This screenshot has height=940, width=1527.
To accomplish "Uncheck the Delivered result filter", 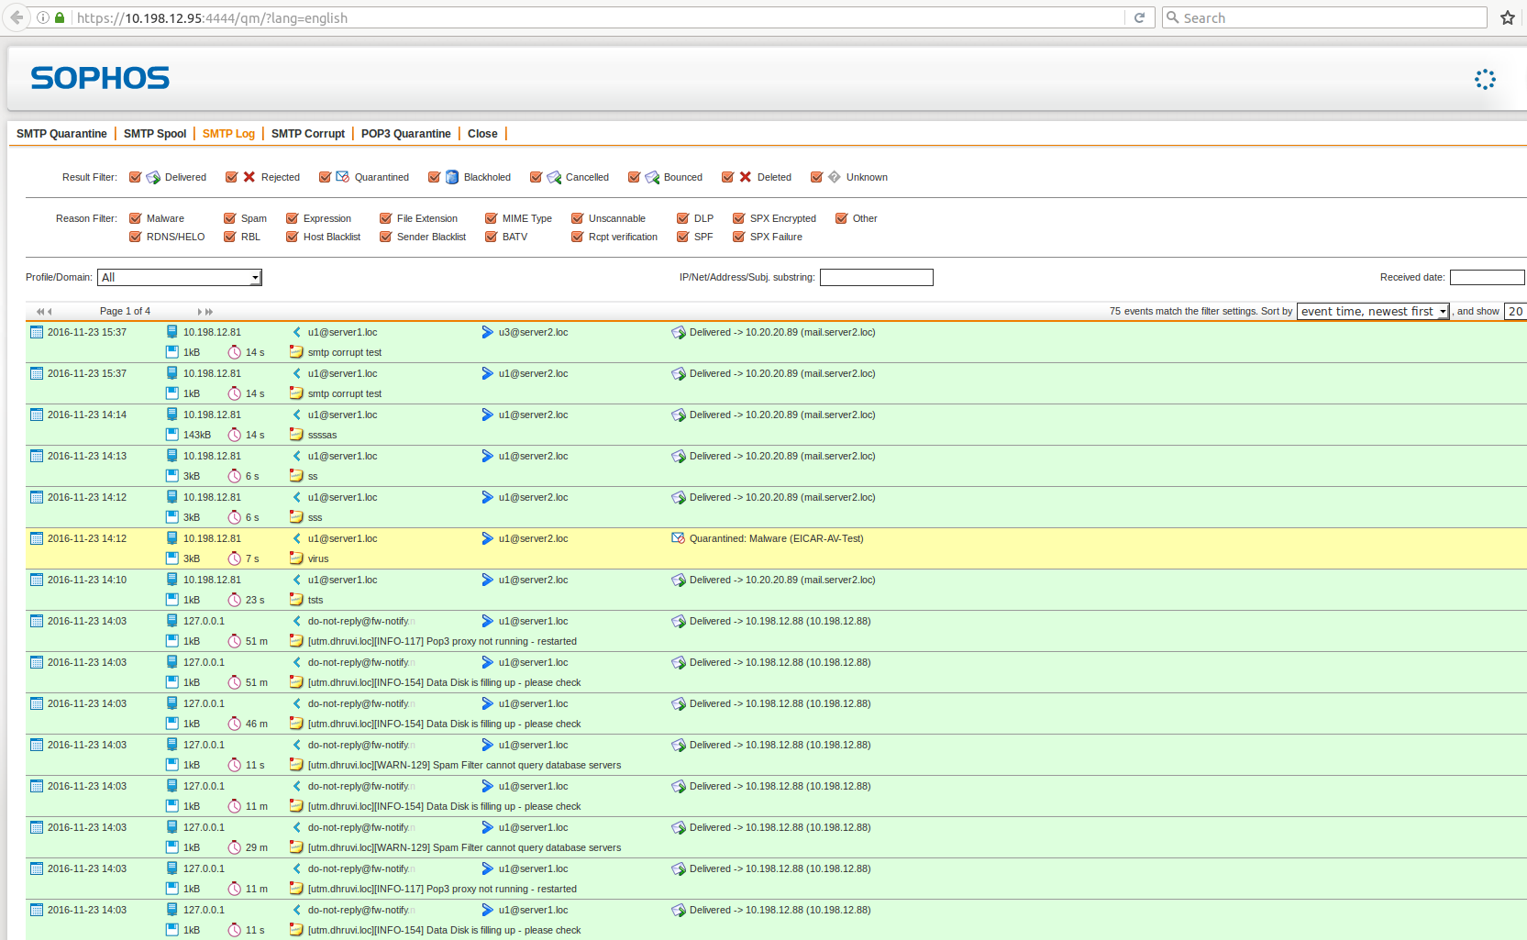I will tap(136, 177).
